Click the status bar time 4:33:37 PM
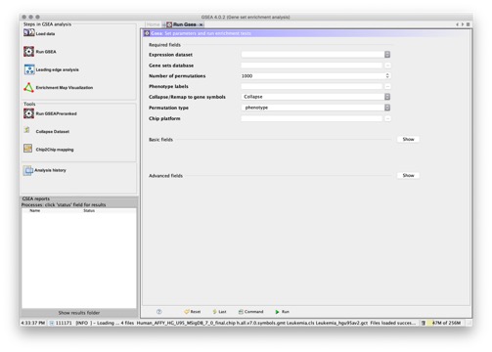The height and width of the screenshot is (352, 492). coord(33,323)
